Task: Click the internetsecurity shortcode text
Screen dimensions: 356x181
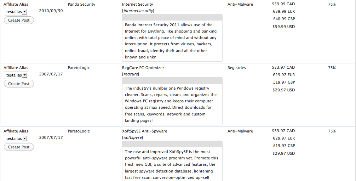Action: [x=138, y=11]
